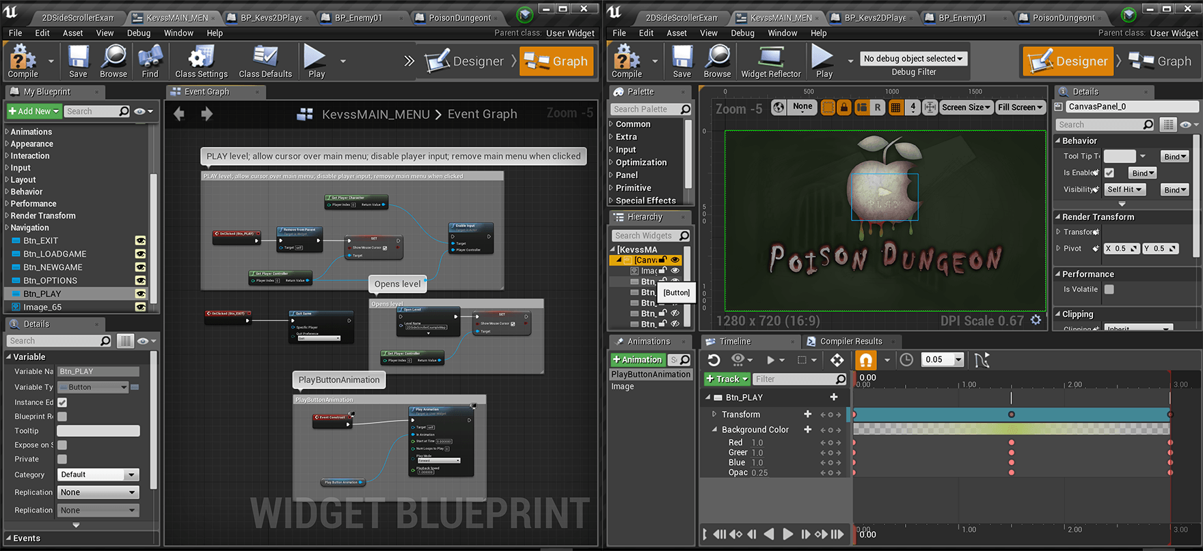Click the transform move icon in timeline toolbar
The image size is (1203, 551).
click(837, 360)
